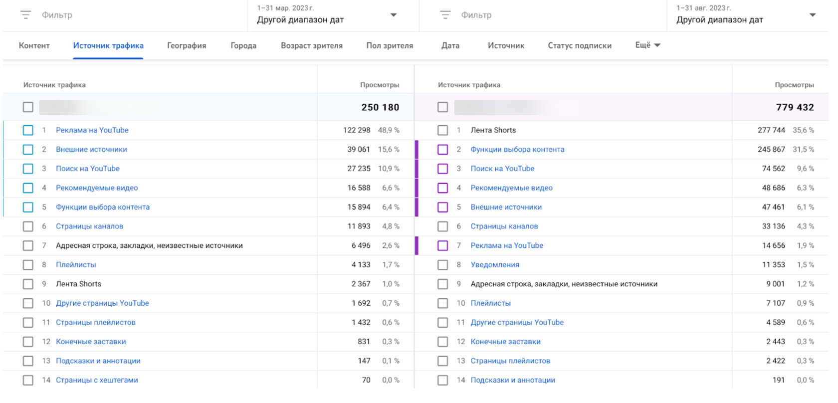Open Страницы с хештегами link
The width and height of the screenshot is (838, 403).
[x=97, y=380]
